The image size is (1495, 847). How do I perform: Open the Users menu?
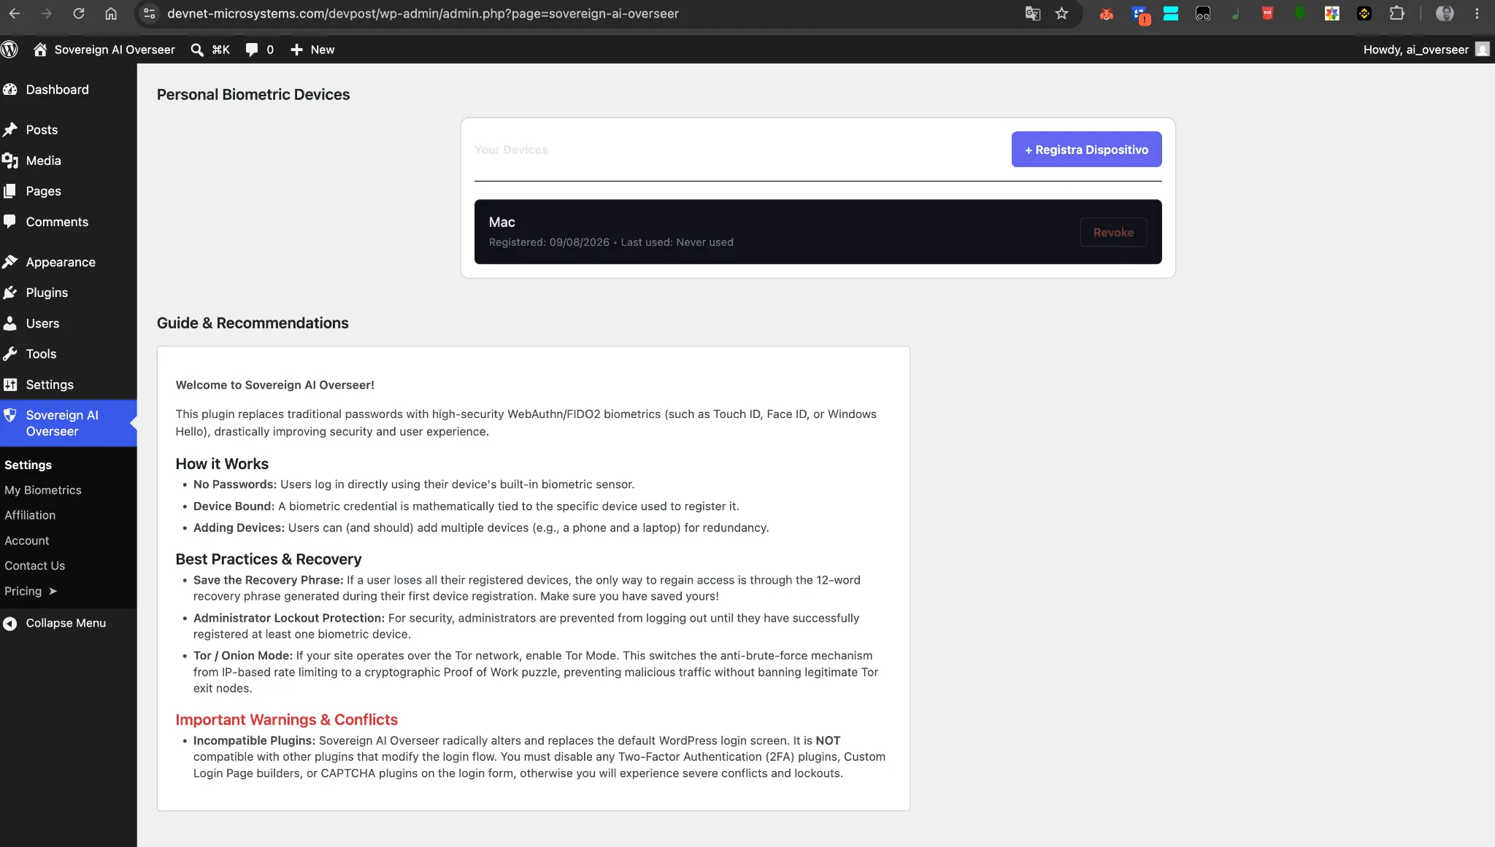click(x=68, y=323)
